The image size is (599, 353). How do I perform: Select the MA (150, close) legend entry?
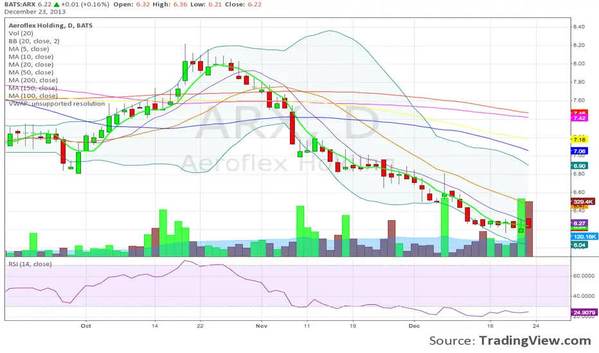(33, 88)
